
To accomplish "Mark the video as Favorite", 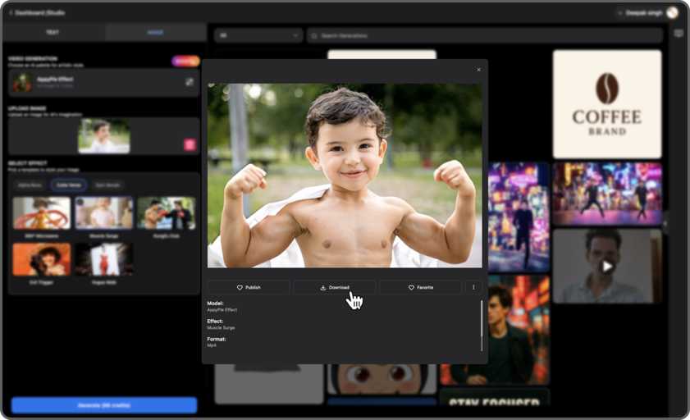I will pyautogui.click(x=421, y=287).
